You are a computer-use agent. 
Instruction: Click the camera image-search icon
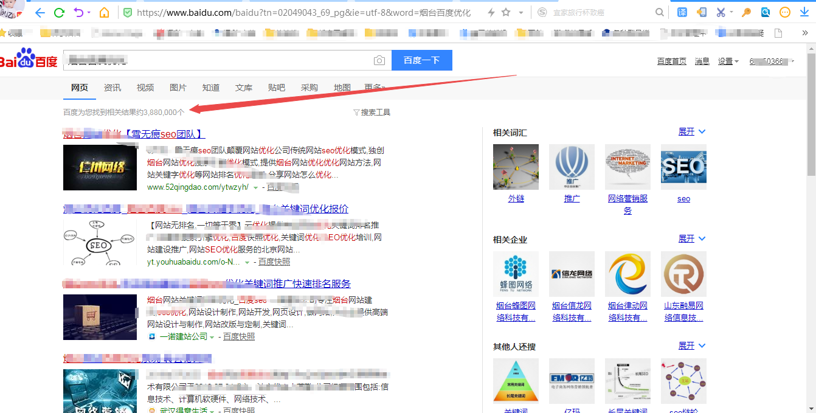click(x=379, y=60)
